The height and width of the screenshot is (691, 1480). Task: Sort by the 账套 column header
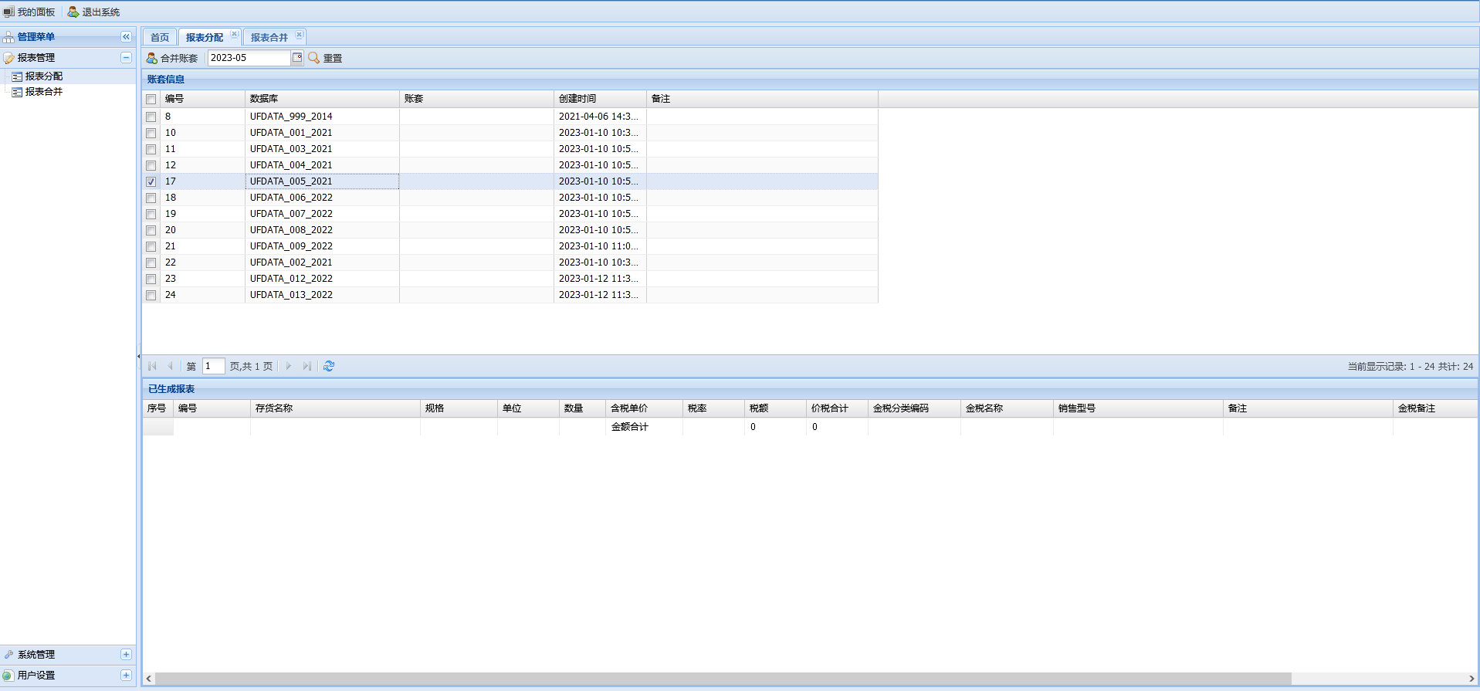click(x=476, y=99)
